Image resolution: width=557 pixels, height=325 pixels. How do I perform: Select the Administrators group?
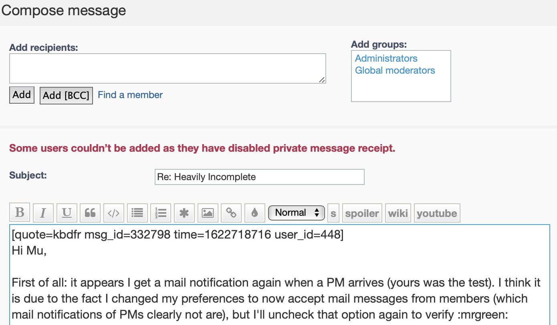point(386,58)
